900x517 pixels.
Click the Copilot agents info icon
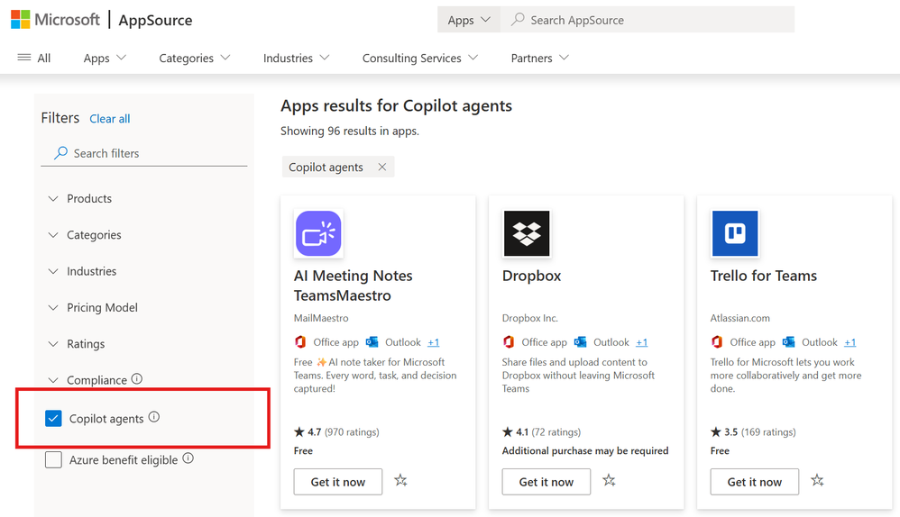(x=154, y=417)
